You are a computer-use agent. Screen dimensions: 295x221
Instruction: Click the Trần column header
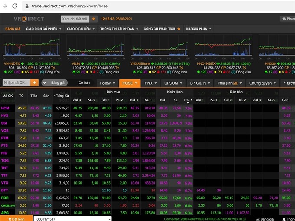tap(34, 96)
